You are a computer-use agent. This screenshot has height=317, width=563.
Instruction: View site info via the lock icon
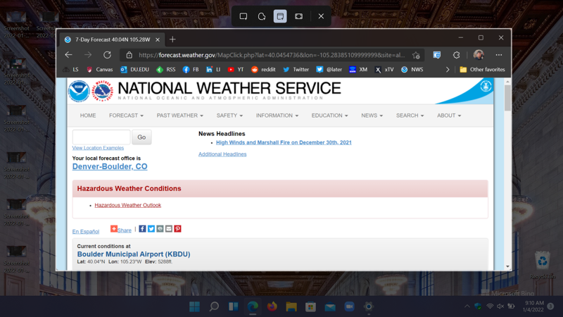pos(129,55)
